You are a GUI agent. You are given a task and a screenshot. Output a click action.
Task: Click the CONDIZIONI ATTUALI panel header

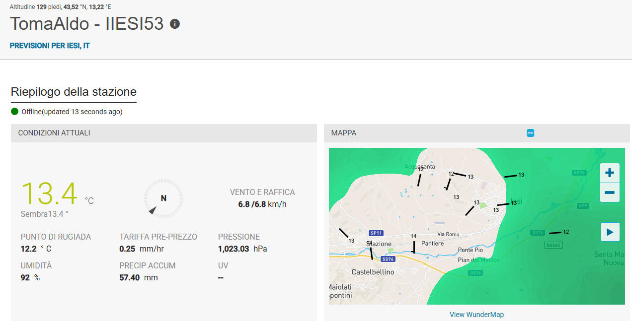pos(54,133)
